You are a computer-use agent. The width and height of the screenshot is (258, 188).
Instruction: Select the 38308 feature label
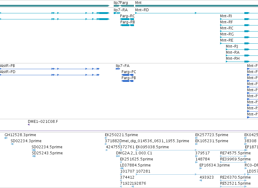tap(250, 141)
